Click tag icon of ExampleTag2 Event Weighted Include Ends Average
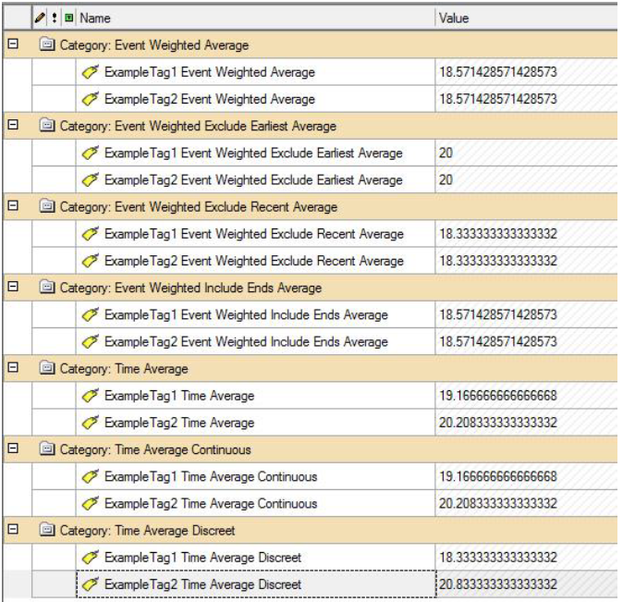 pyautogui.click(x=91, y=341)
